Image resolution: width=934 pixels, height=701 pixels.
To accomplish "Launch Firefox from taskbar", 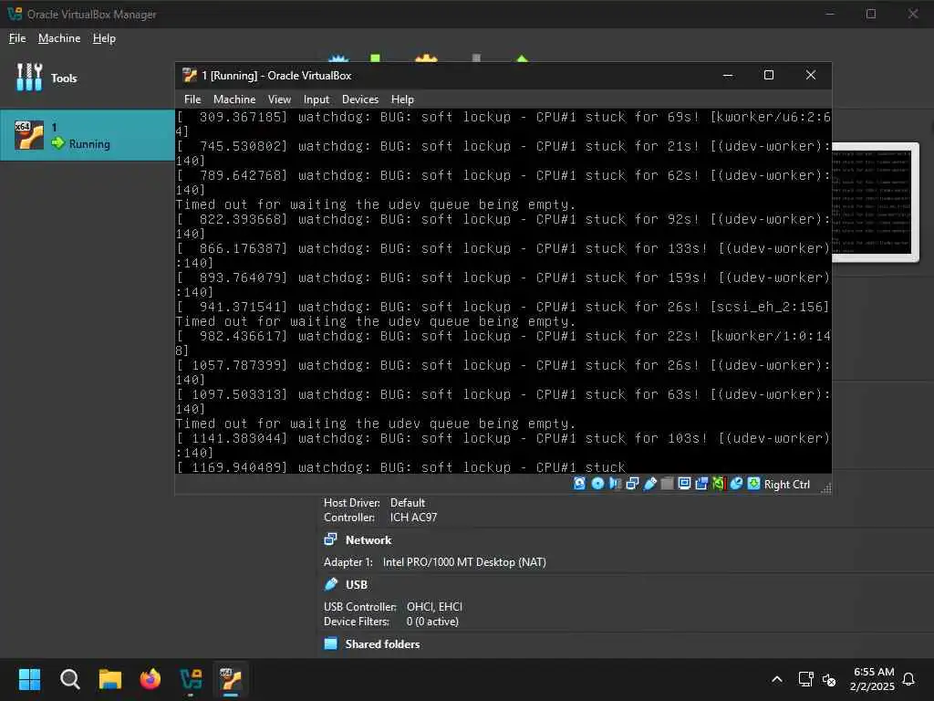I will point(150,679).
